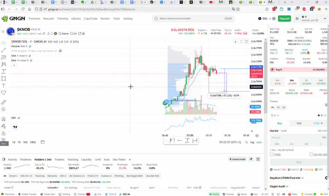Image resolution: width=329 pixels, height=196 pixels.
Task: Switch to the Liquidity tab
Action: pyautogui.click(x=86, y=160)
